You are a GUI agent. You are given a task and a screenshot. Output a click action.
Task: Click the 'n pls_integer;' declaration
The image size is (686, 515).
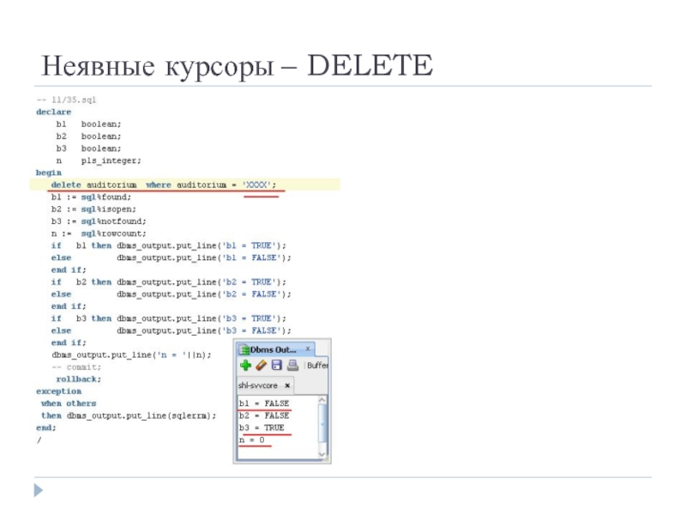click(99, 161)
